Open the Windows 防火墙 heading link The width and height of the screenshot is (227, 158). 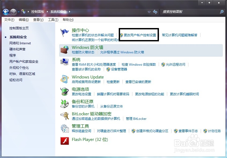pyautogui.click(x=87, y=48)
